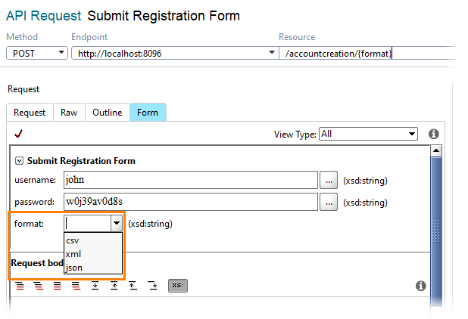468x319 pixels.
Task: Click the third red-lined toolbar icon
Action: 58,286
